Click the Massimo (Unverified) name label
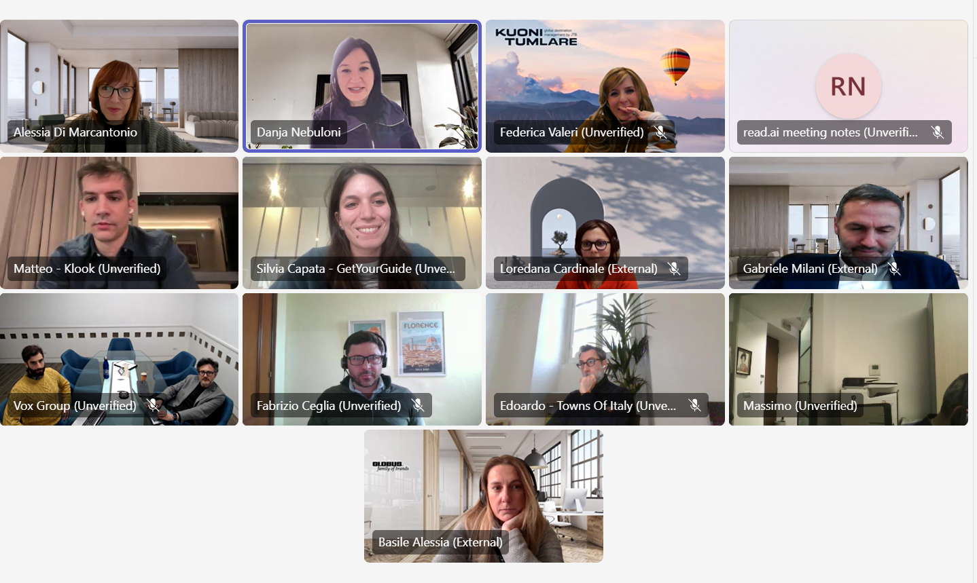 click(x=800, y=406)
